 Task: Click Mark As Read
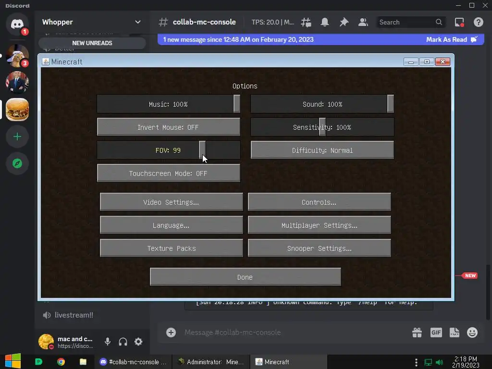452,39
